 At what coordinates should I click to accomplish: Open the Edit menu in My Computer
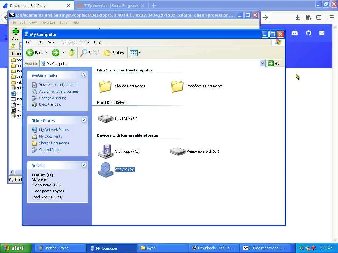pyautogui.click(x=40, y=42)
